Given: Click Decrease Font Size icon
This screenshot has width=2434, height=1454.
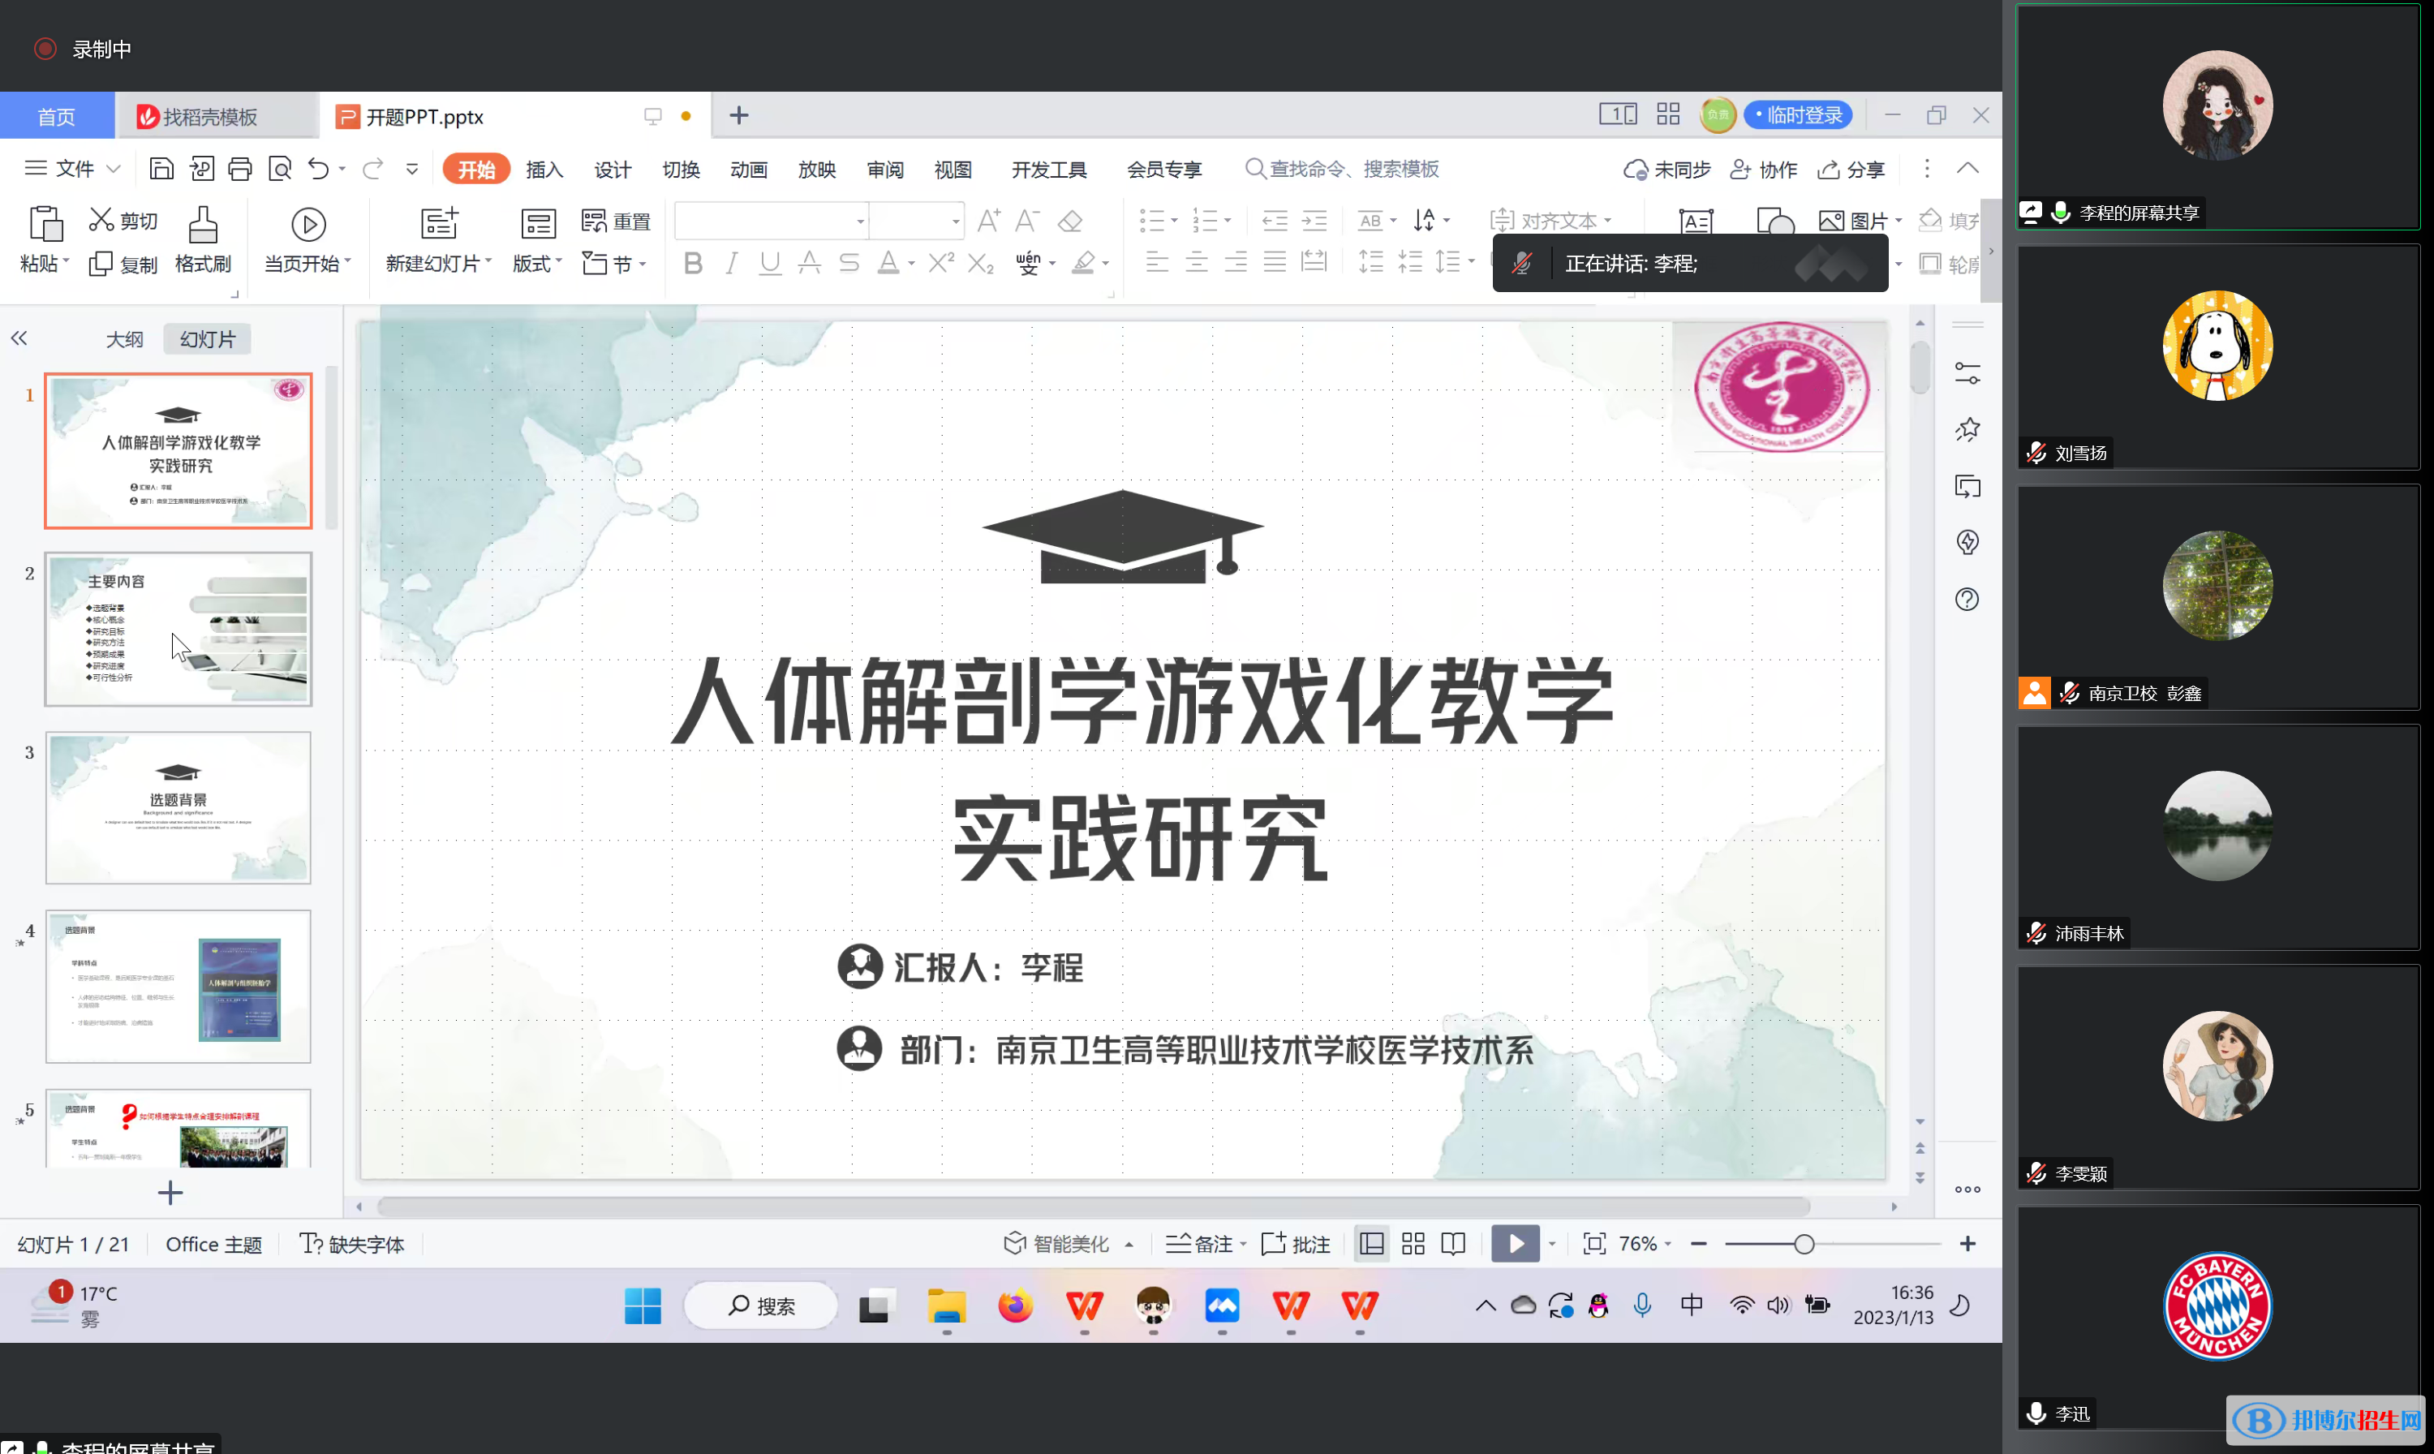Looking at the screenshot, I should 1026,221.
